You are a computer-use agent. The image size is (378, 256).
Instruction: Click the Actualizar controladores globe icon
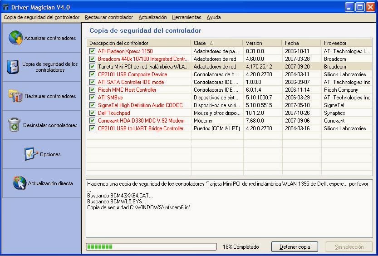pos(16,38)
